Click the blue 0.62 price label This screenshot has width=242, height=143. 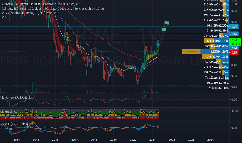click(234, 48)
